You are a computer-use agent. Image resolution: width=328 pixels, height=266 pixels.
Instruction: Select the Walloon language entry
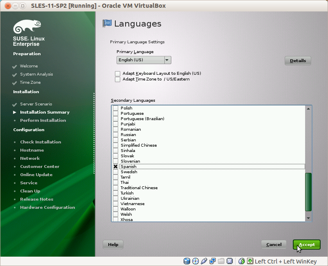(x=208, y=209)
